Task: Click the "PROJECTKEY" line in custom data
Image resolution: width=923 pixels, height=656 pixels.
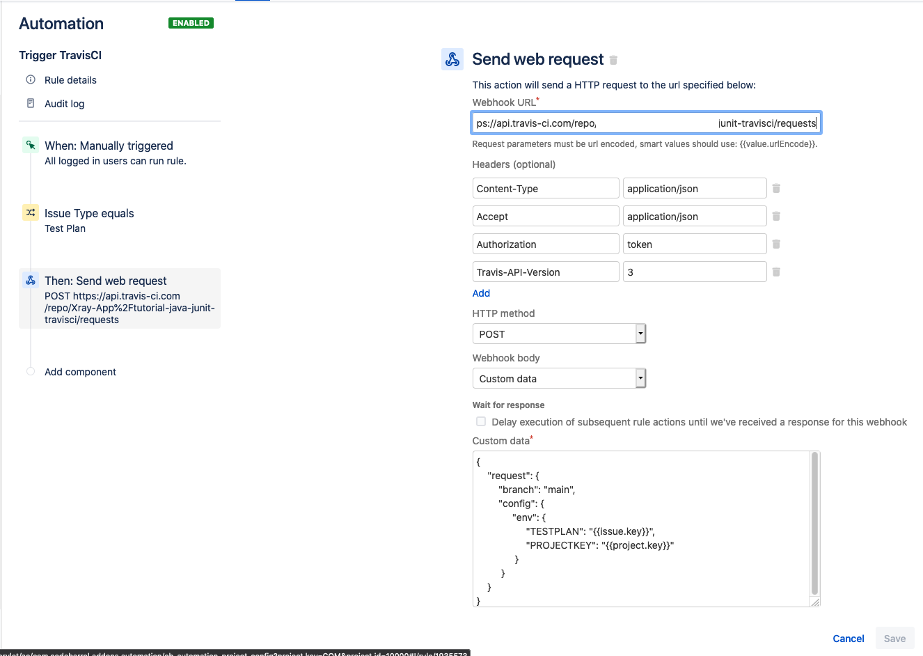Action: pos(600,545)
